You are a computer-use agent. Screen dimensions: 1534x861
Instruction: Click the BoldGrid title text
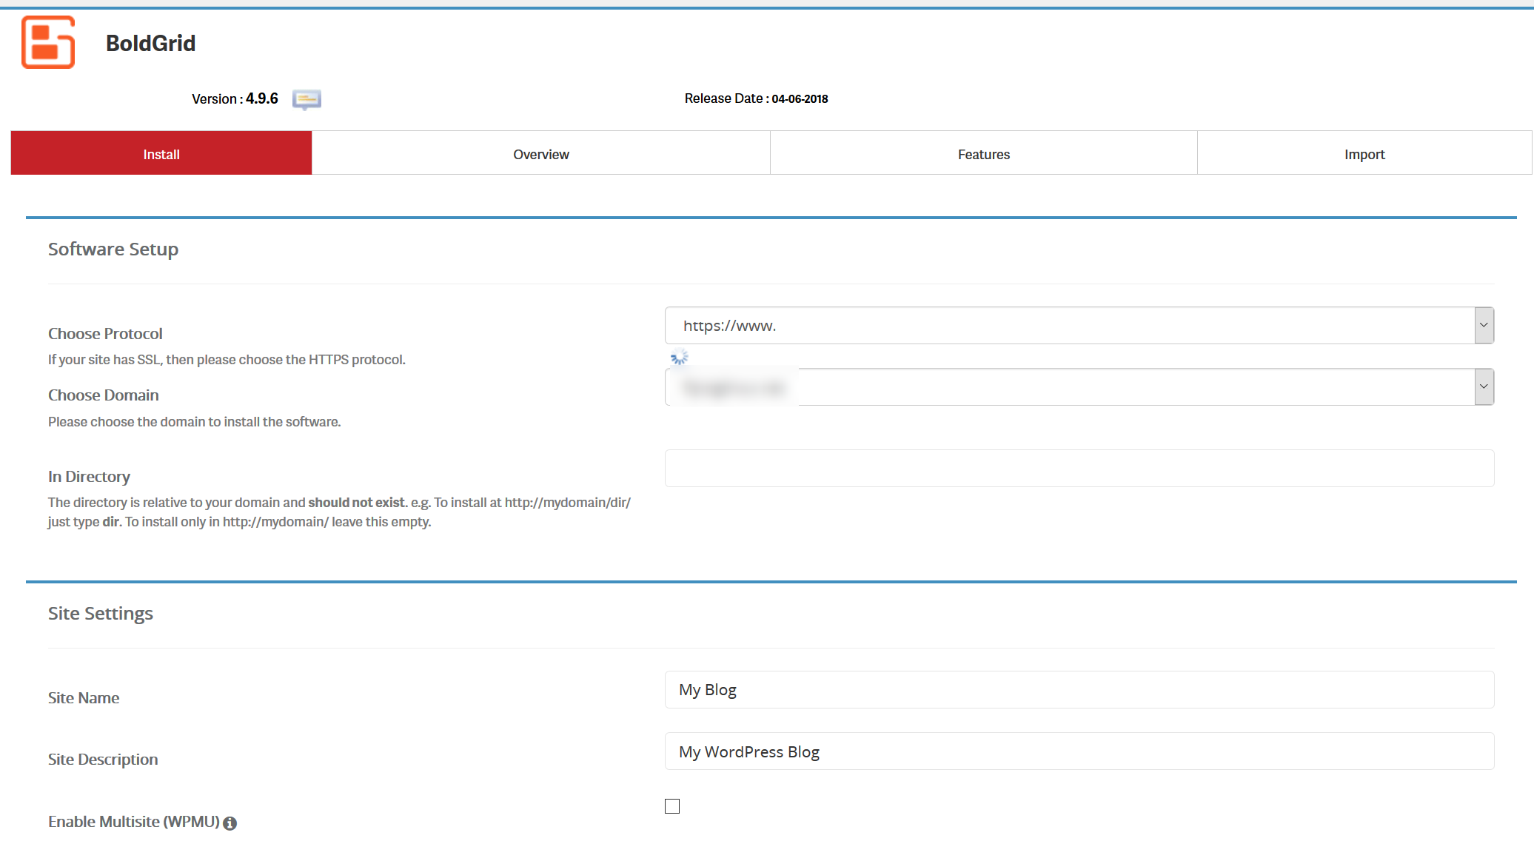click(150, 43)
